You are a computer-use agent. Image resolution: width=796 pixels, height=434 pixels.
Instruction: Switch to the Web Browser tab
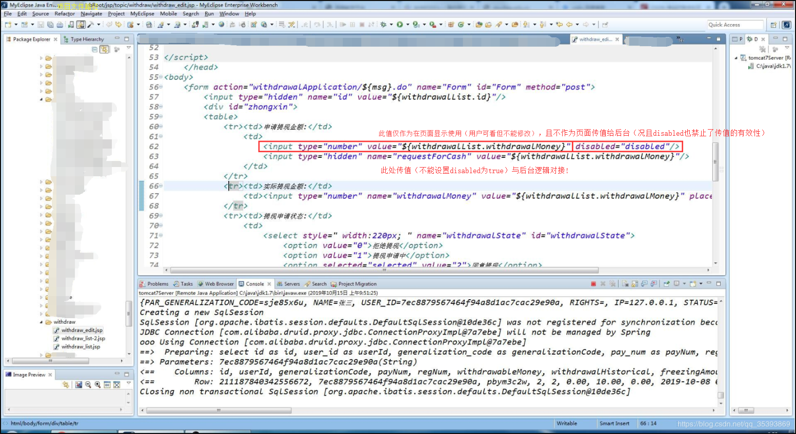click(215, 284)
